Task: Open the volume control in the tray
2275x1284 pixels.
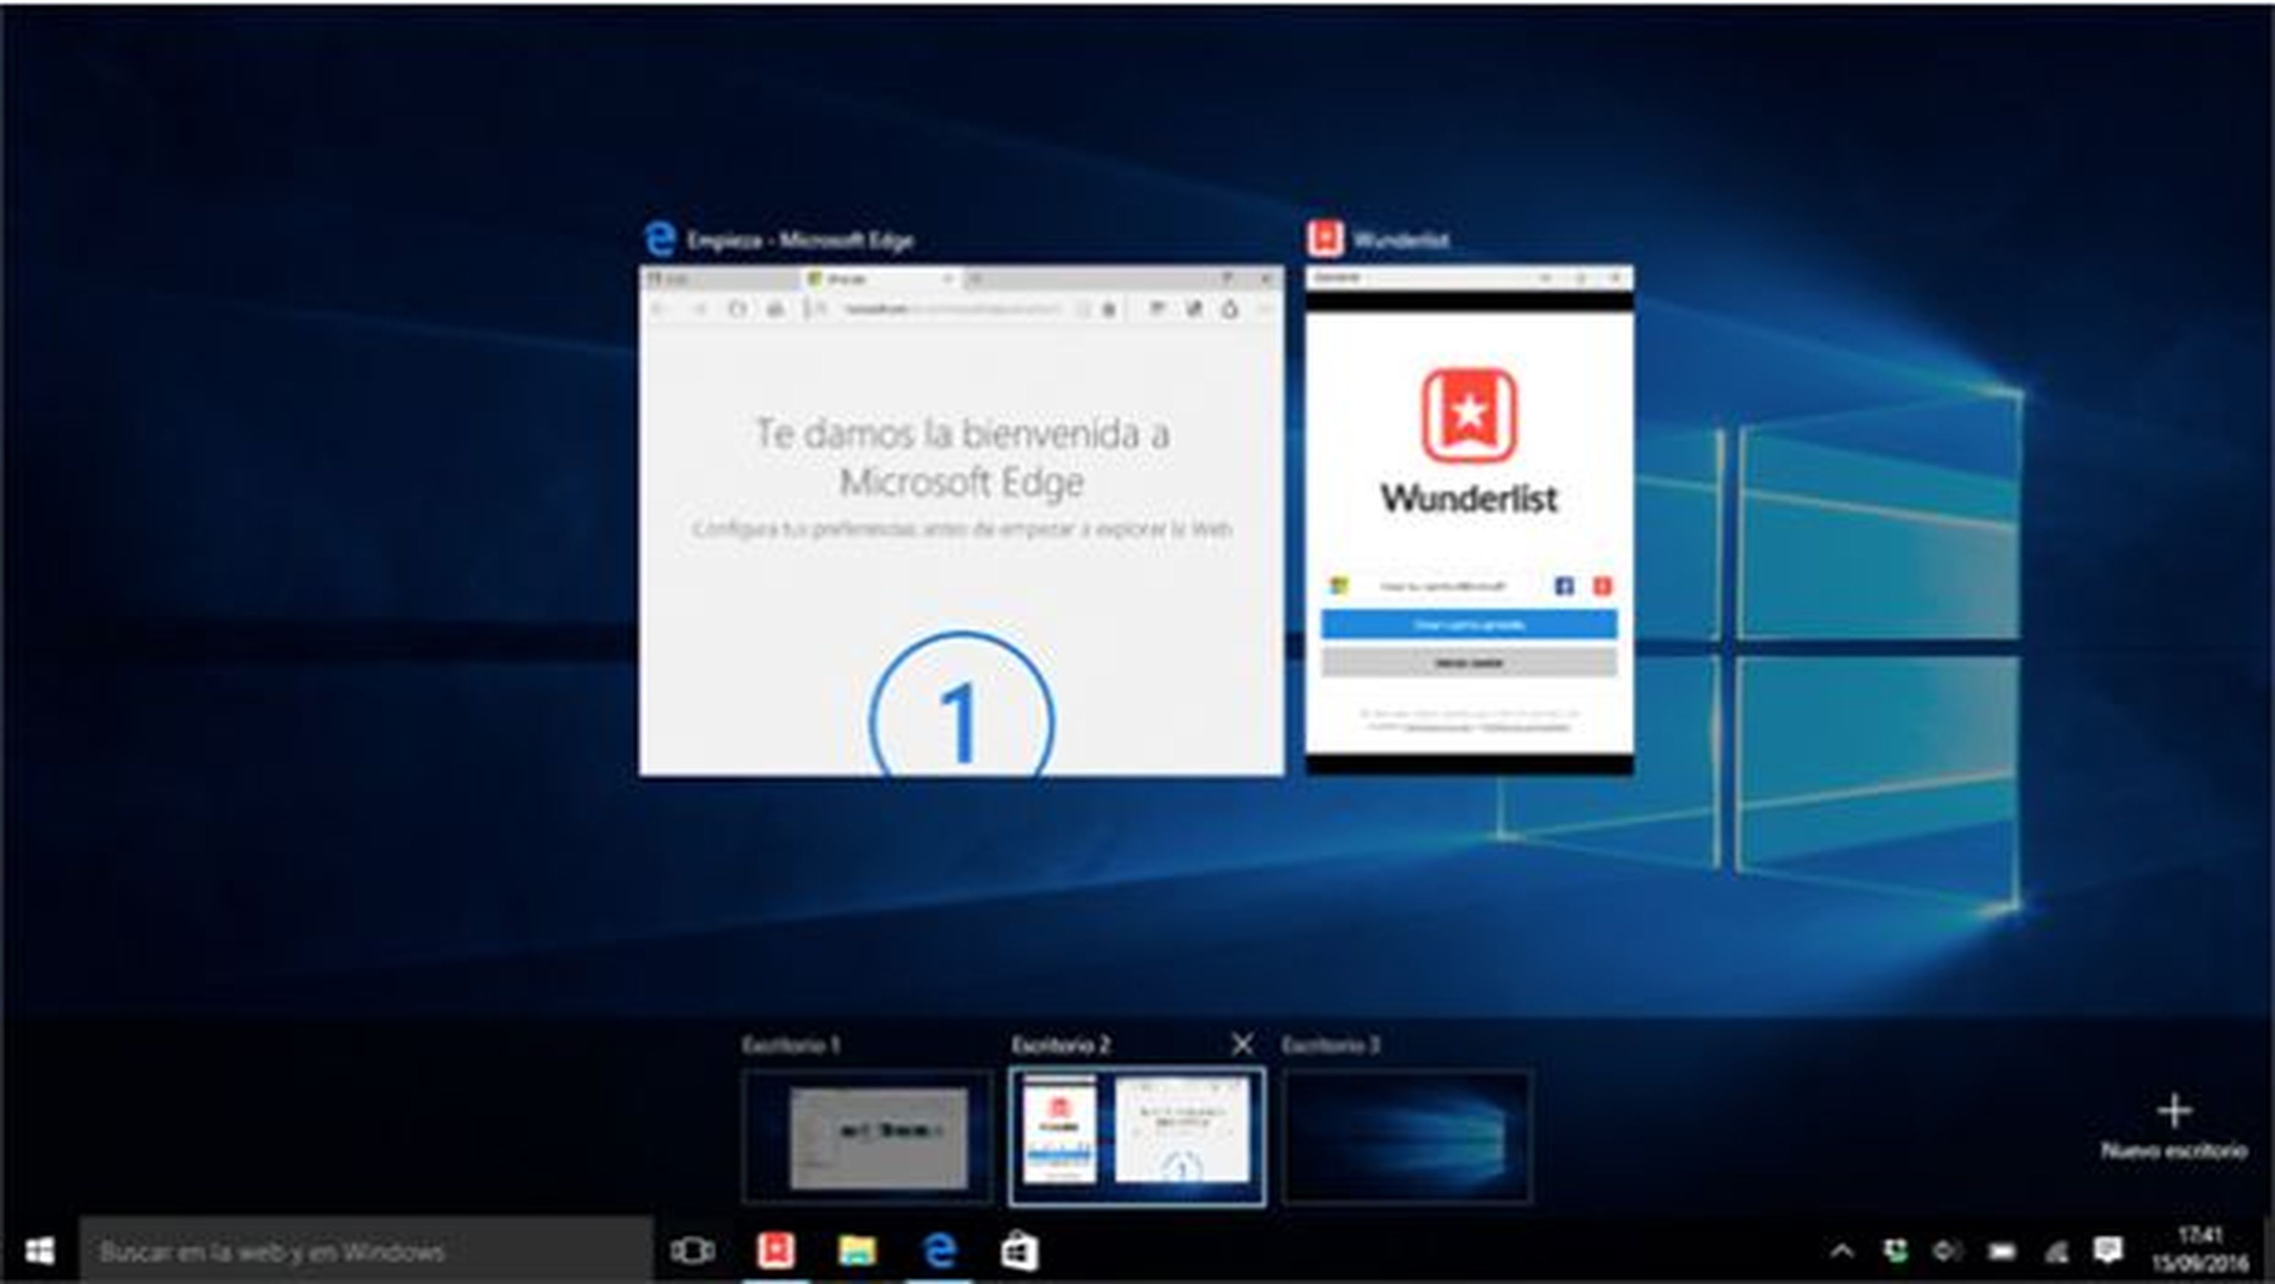Action: [x=1947, y=1250]
